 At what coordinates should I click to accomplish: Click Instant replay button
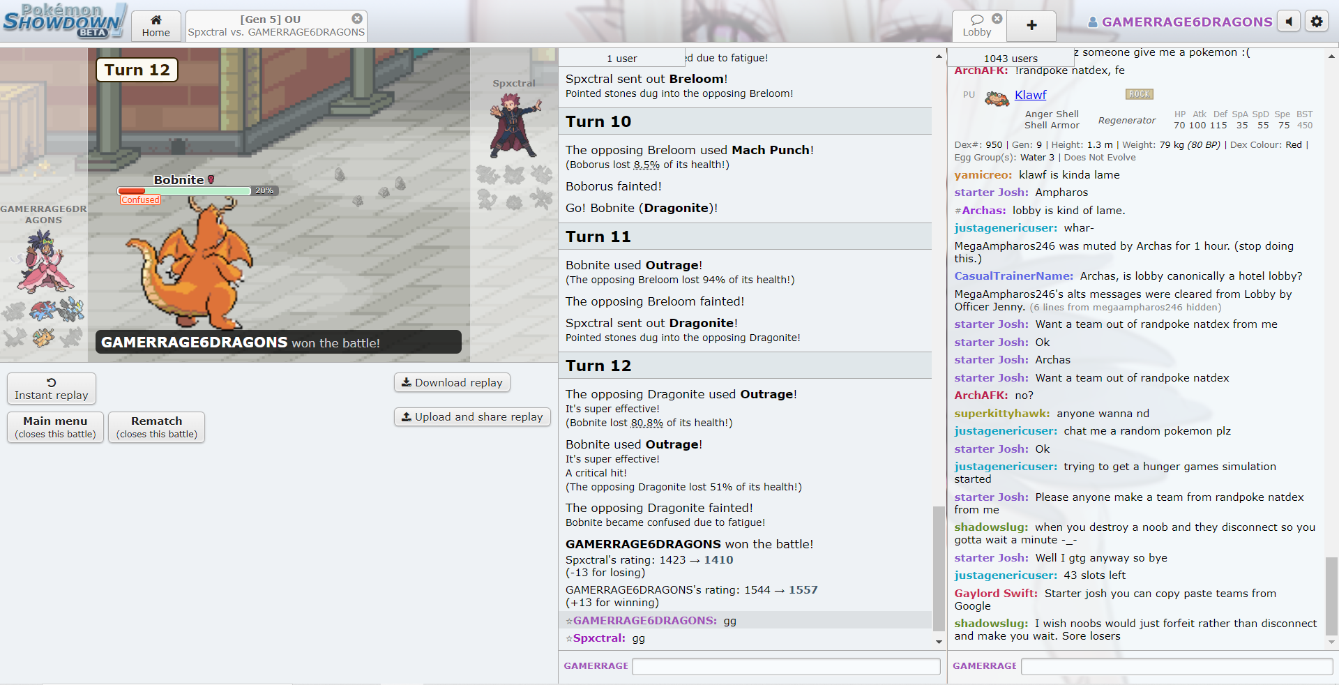[x=52, y=389]
